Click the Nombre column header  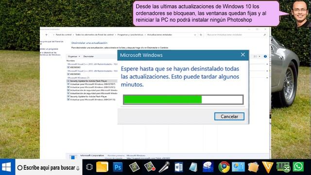tap(70, 61)
